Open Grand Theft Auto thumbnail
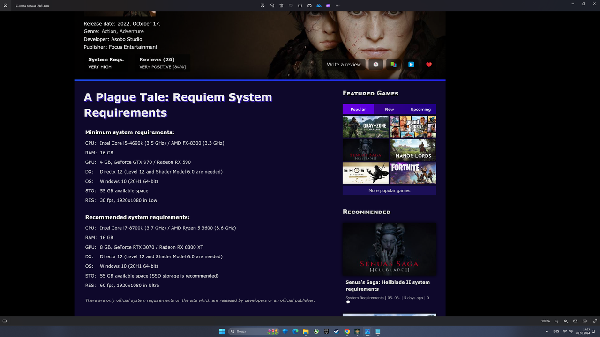Screen dimensions: 600x337 [x=413, y=126]
